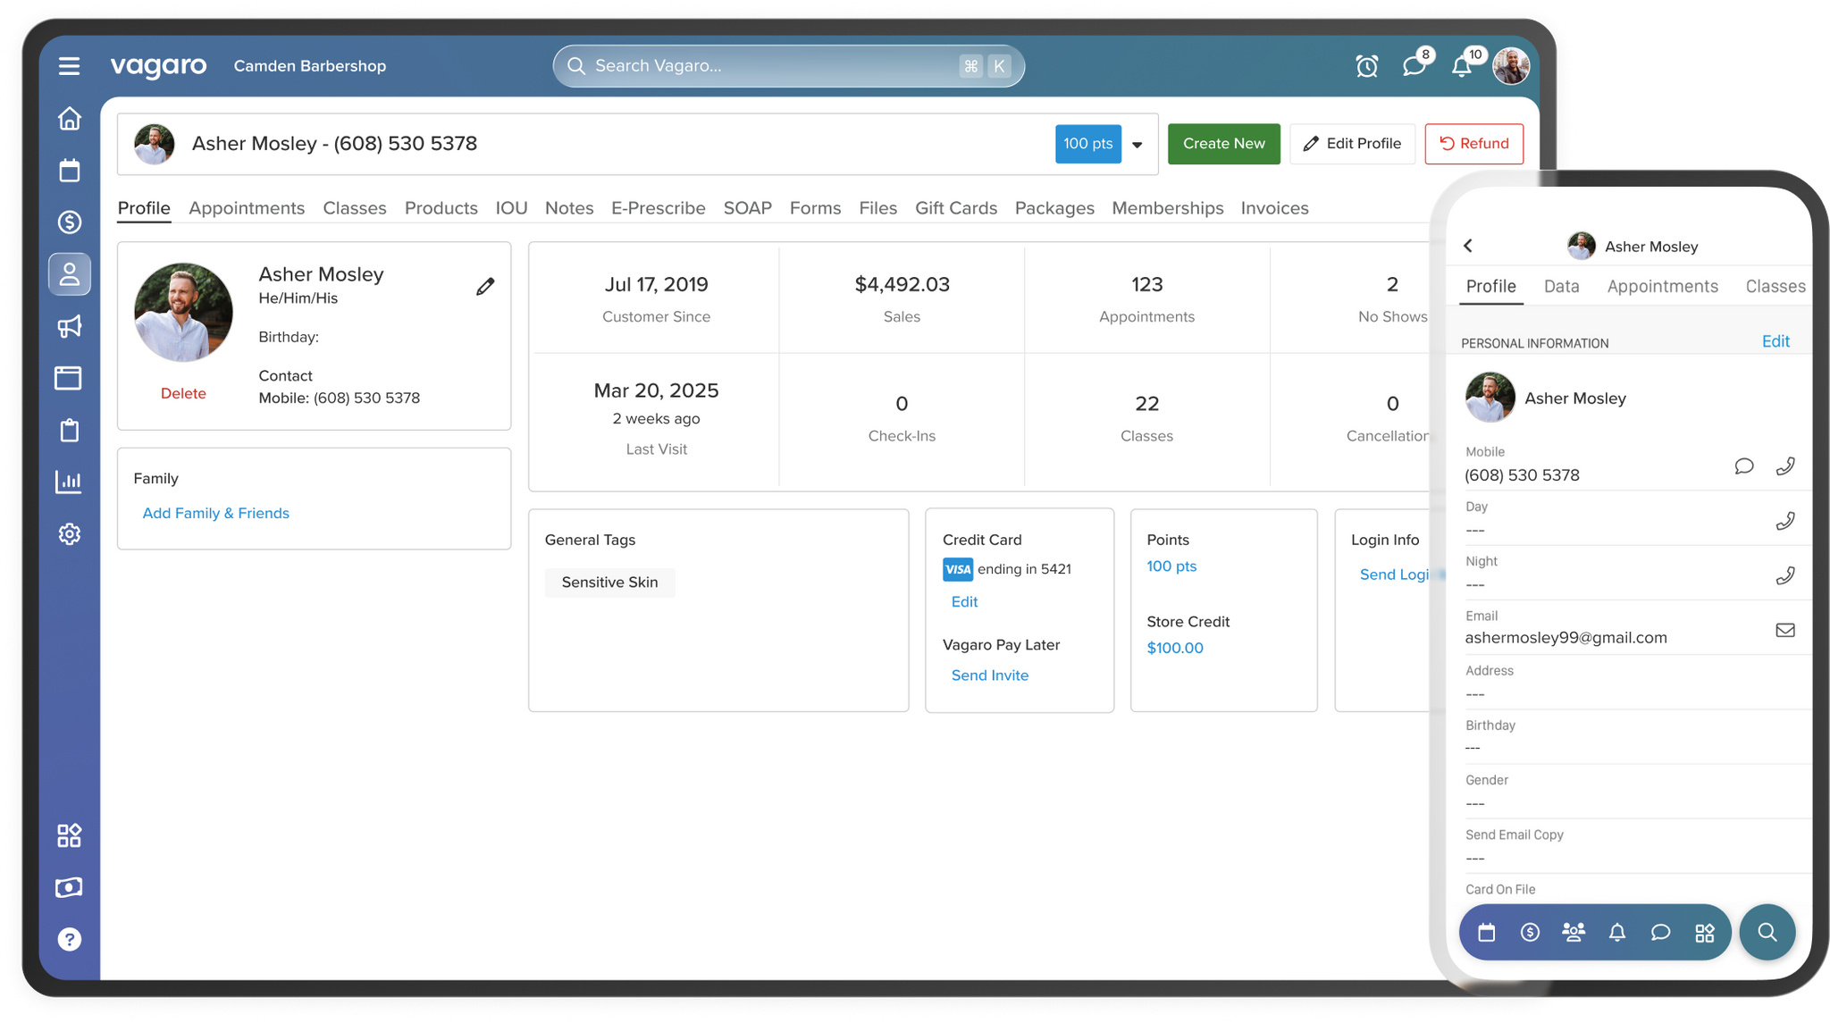The height and width of the screenshot is (1023, 1830).
Task: Open Help question mark in the sidebar
Action: pos(69,939)
